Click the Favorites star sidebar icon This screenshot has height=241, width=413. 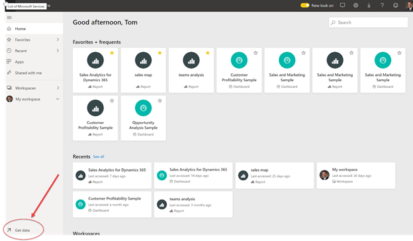[9, 40]
